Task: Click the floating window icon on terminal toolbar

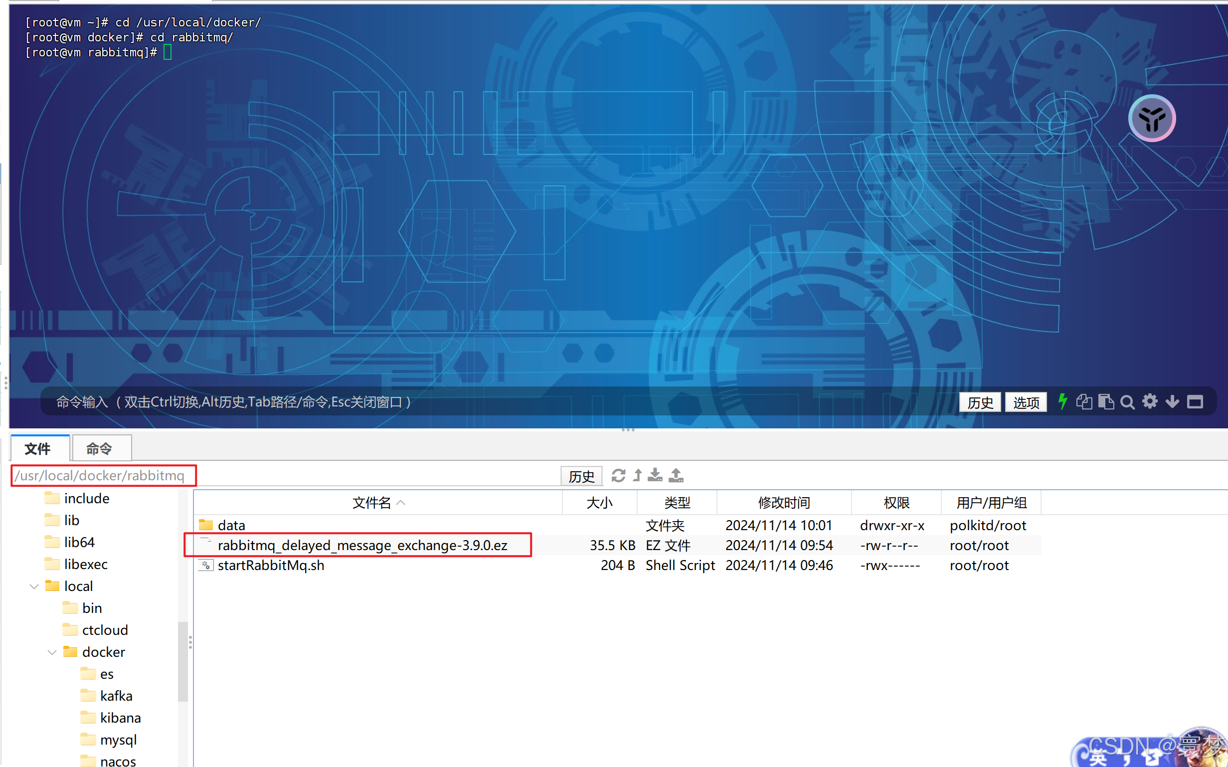Action: click(1195, 401)
